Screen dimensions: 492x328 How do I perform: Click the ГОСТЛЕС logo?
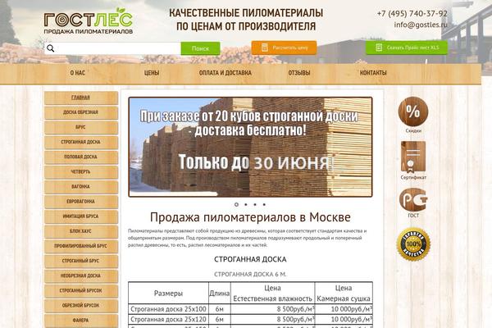click(x=89, y=21)
